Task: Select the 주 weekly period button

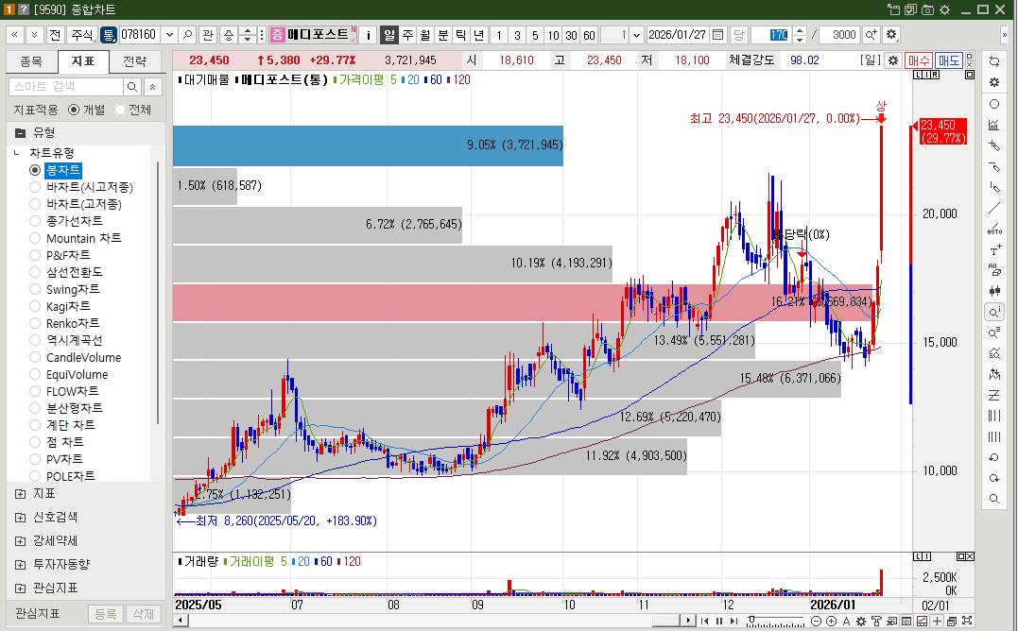Action: (407, 34)
